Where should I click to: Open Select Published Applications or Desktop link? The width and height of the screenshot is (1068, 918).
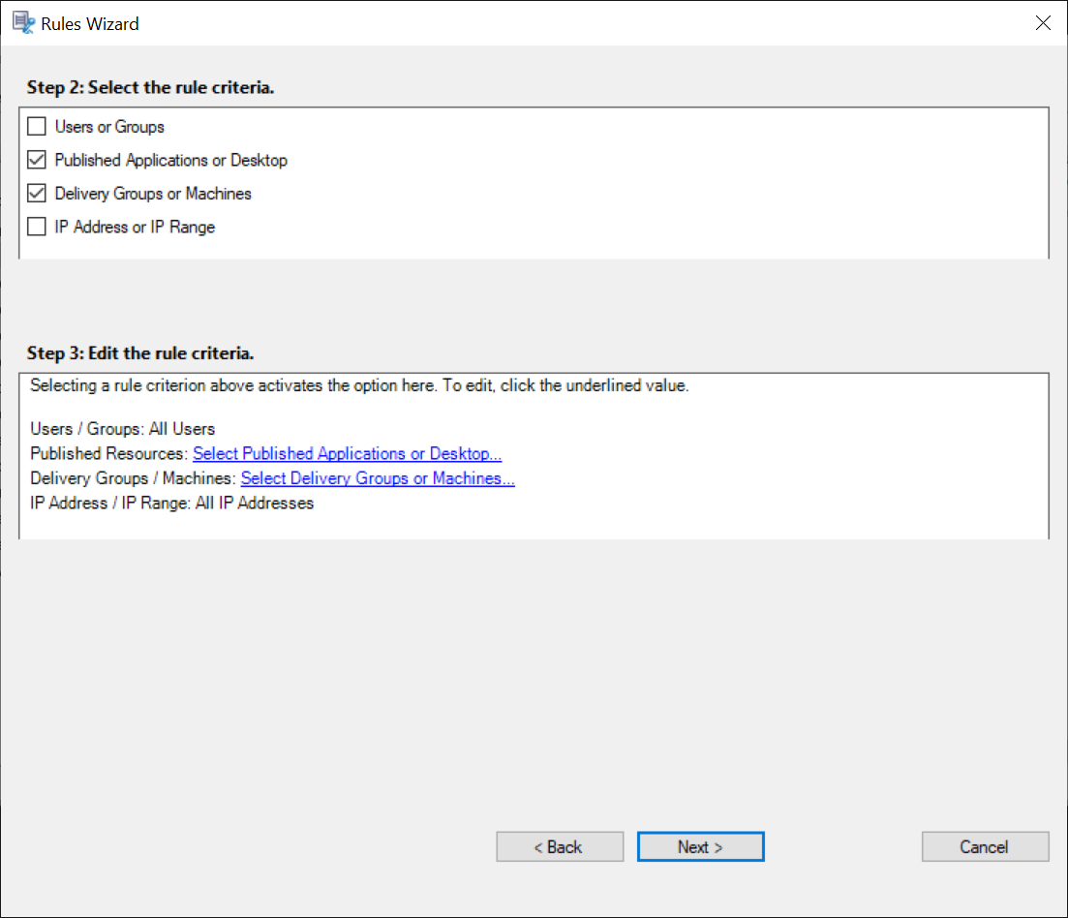pyautogui.click(x=348, y=453)
